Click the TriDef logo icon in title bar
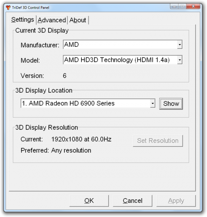Viewport: 207px width, 217px height. click(8, 8)
